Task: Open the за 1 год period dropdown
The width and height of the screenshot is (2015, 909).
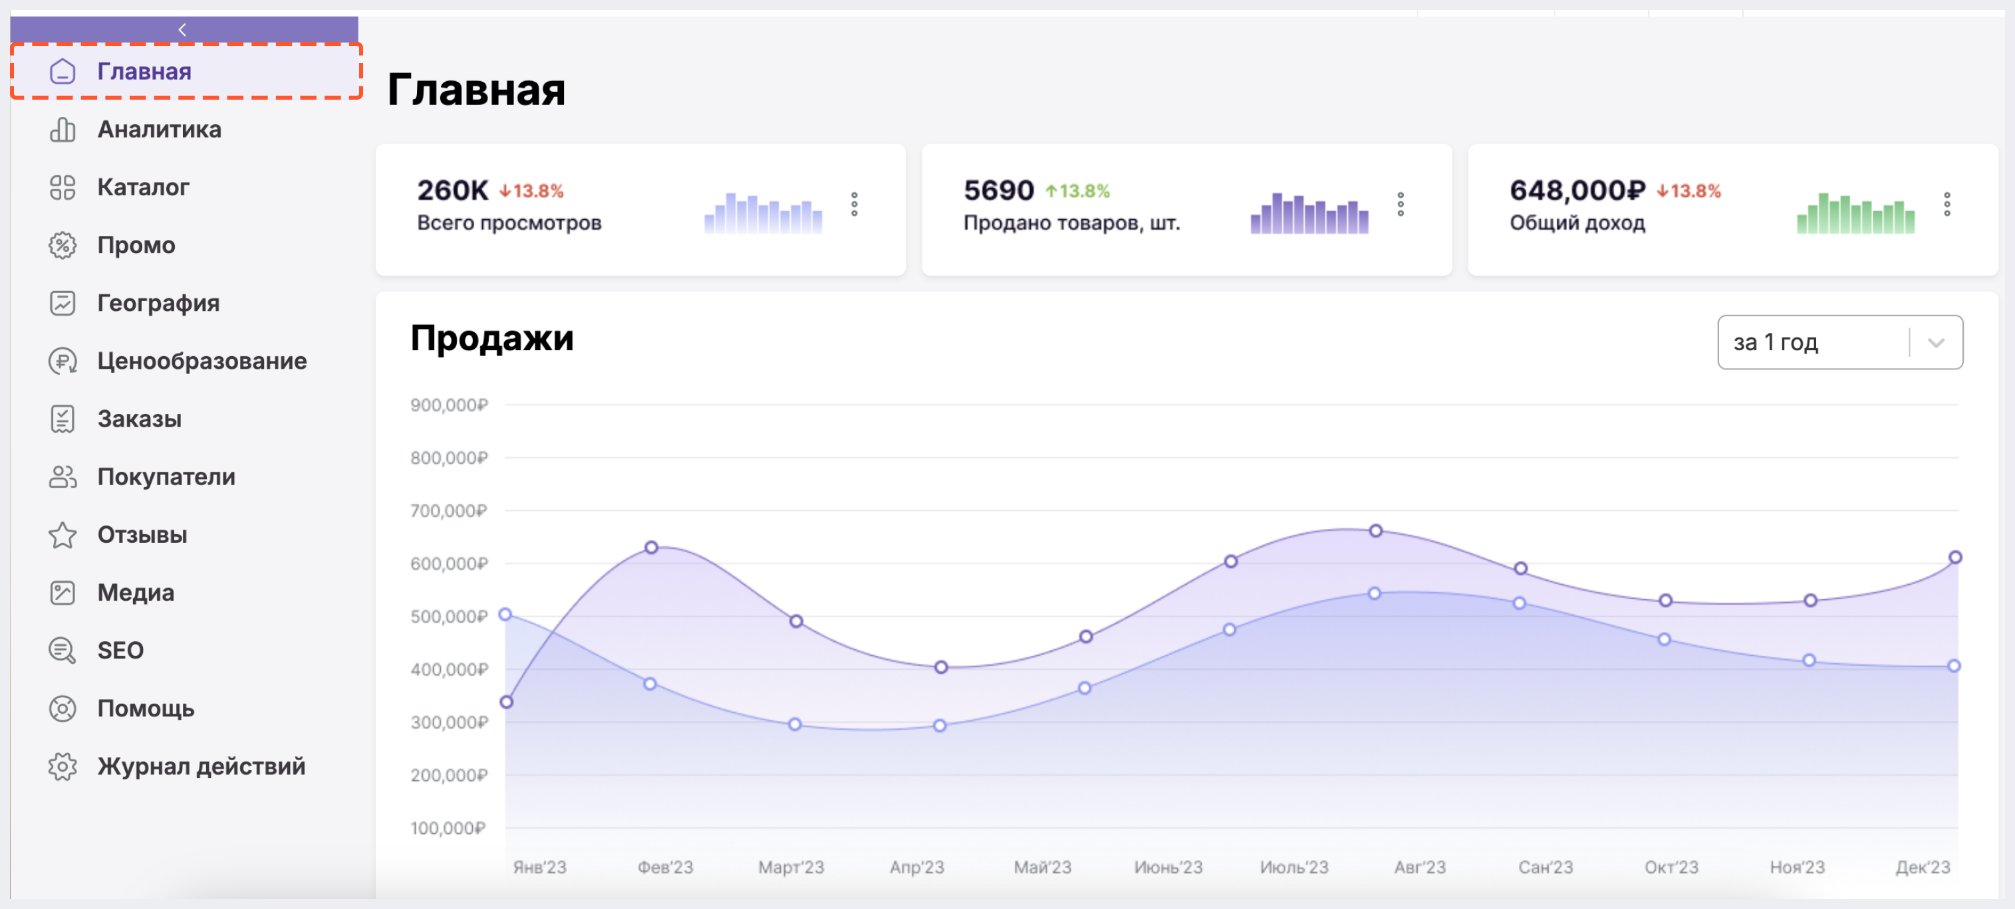Action: [1840, 342]
